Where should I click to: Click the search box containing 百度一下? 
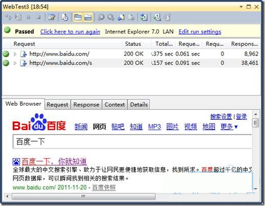tap(132, 141)
